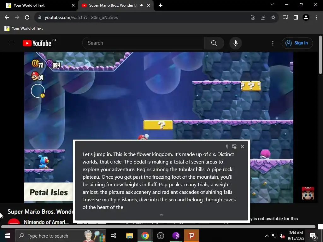Go back with browser back arrow
Image resolution: width=323 pixels, height=242 pixels.
point(7,18)
